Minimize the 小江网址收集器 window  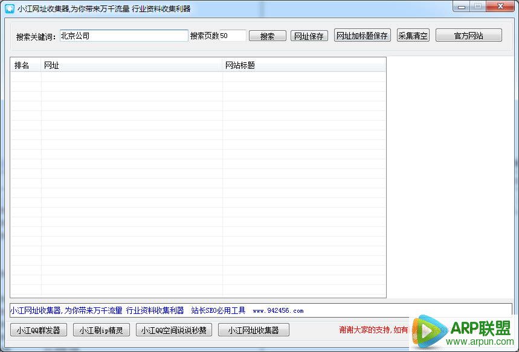point(463,7)
